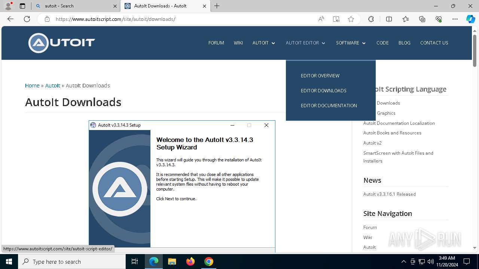Open the BLOG nav item
479x269 pixels.
click(405, 43)
